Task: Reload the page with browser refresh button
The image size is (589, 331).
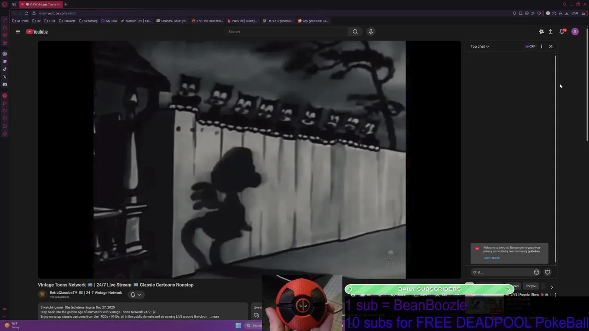Action: [26, 13]
